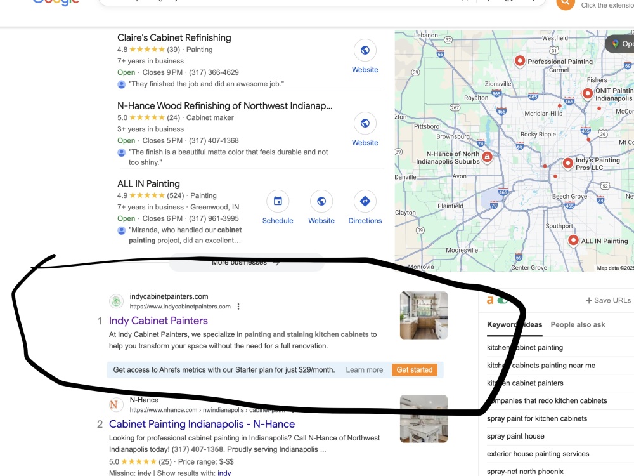634x476 pixels.
Task: Click reviewer avatar beside 'Miranda, who handled' quote
Action: 121,230
